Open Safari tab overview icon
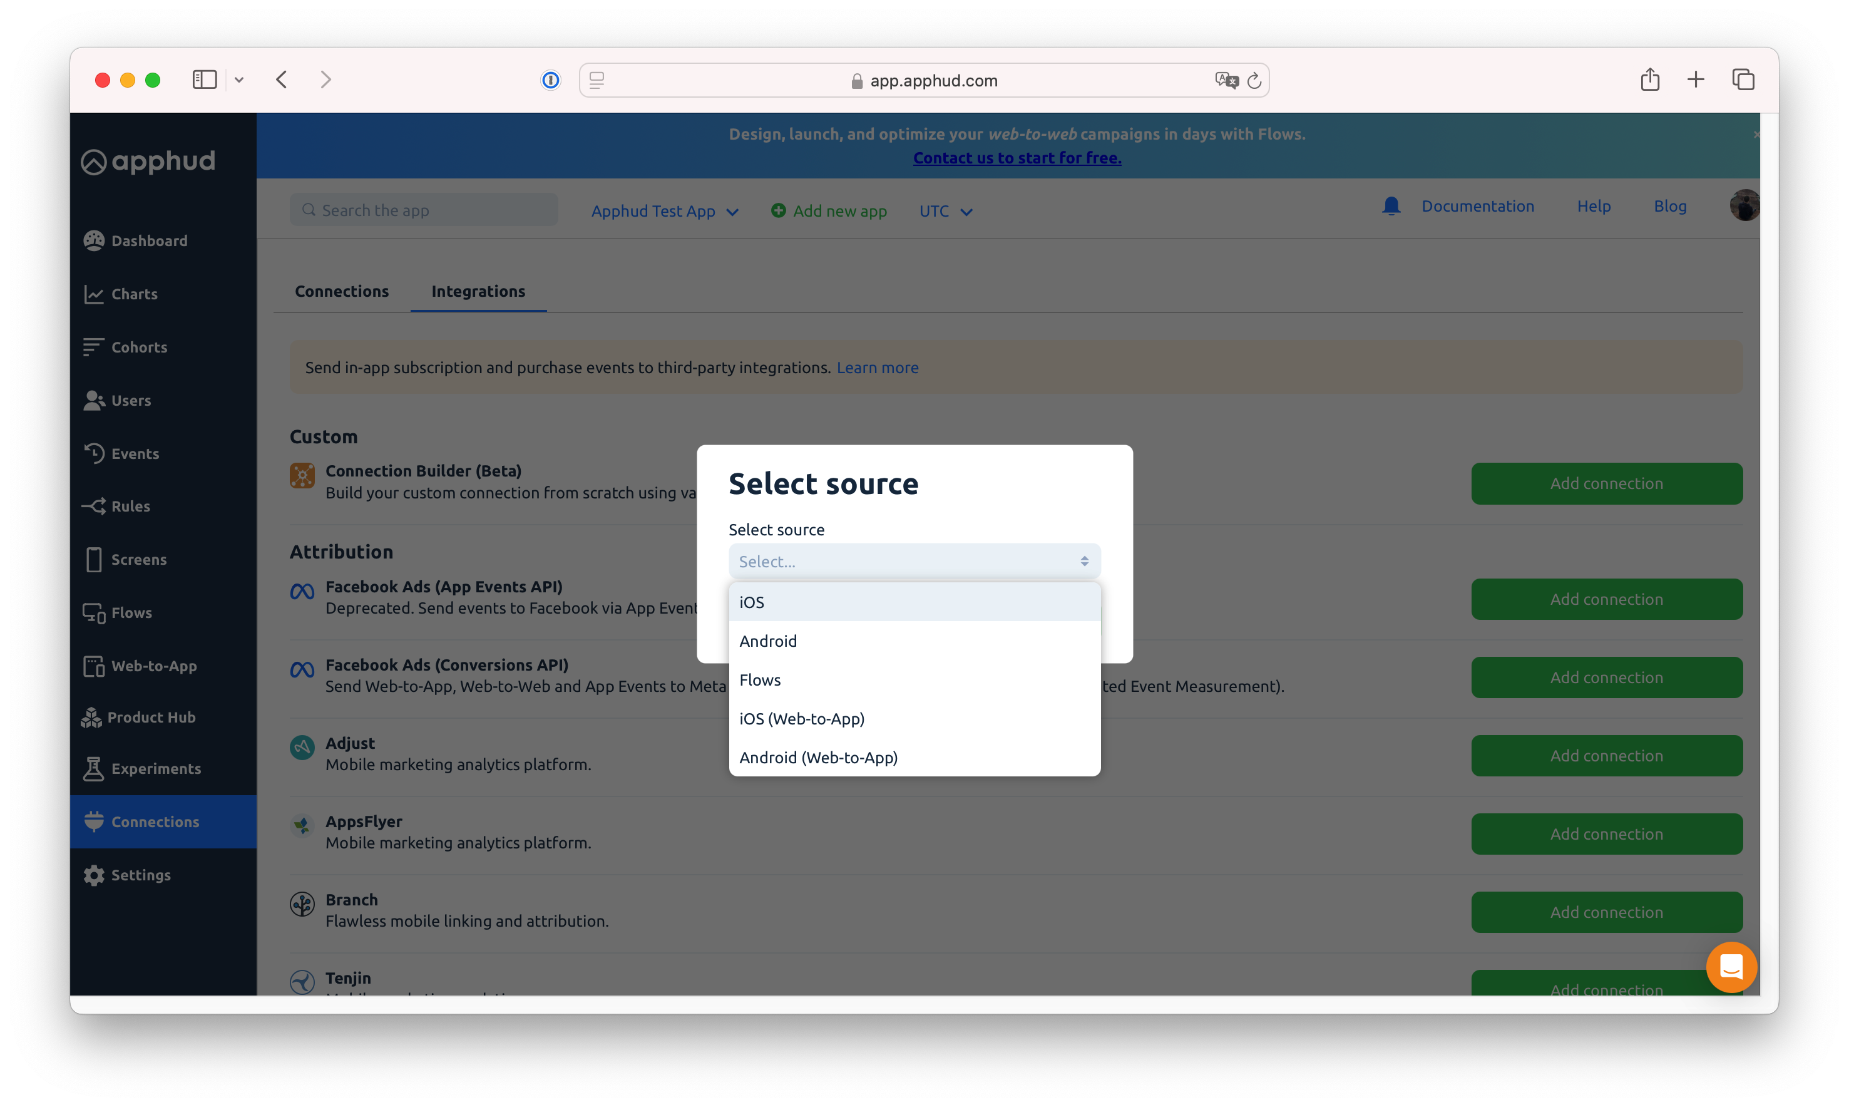The height and width of the screenshot is (1107, 1849). tap(1743, 80)
